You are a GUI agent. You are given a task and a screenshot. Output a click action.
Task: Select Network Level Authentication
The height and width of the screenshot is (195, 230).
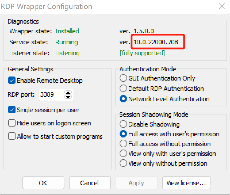123,99
